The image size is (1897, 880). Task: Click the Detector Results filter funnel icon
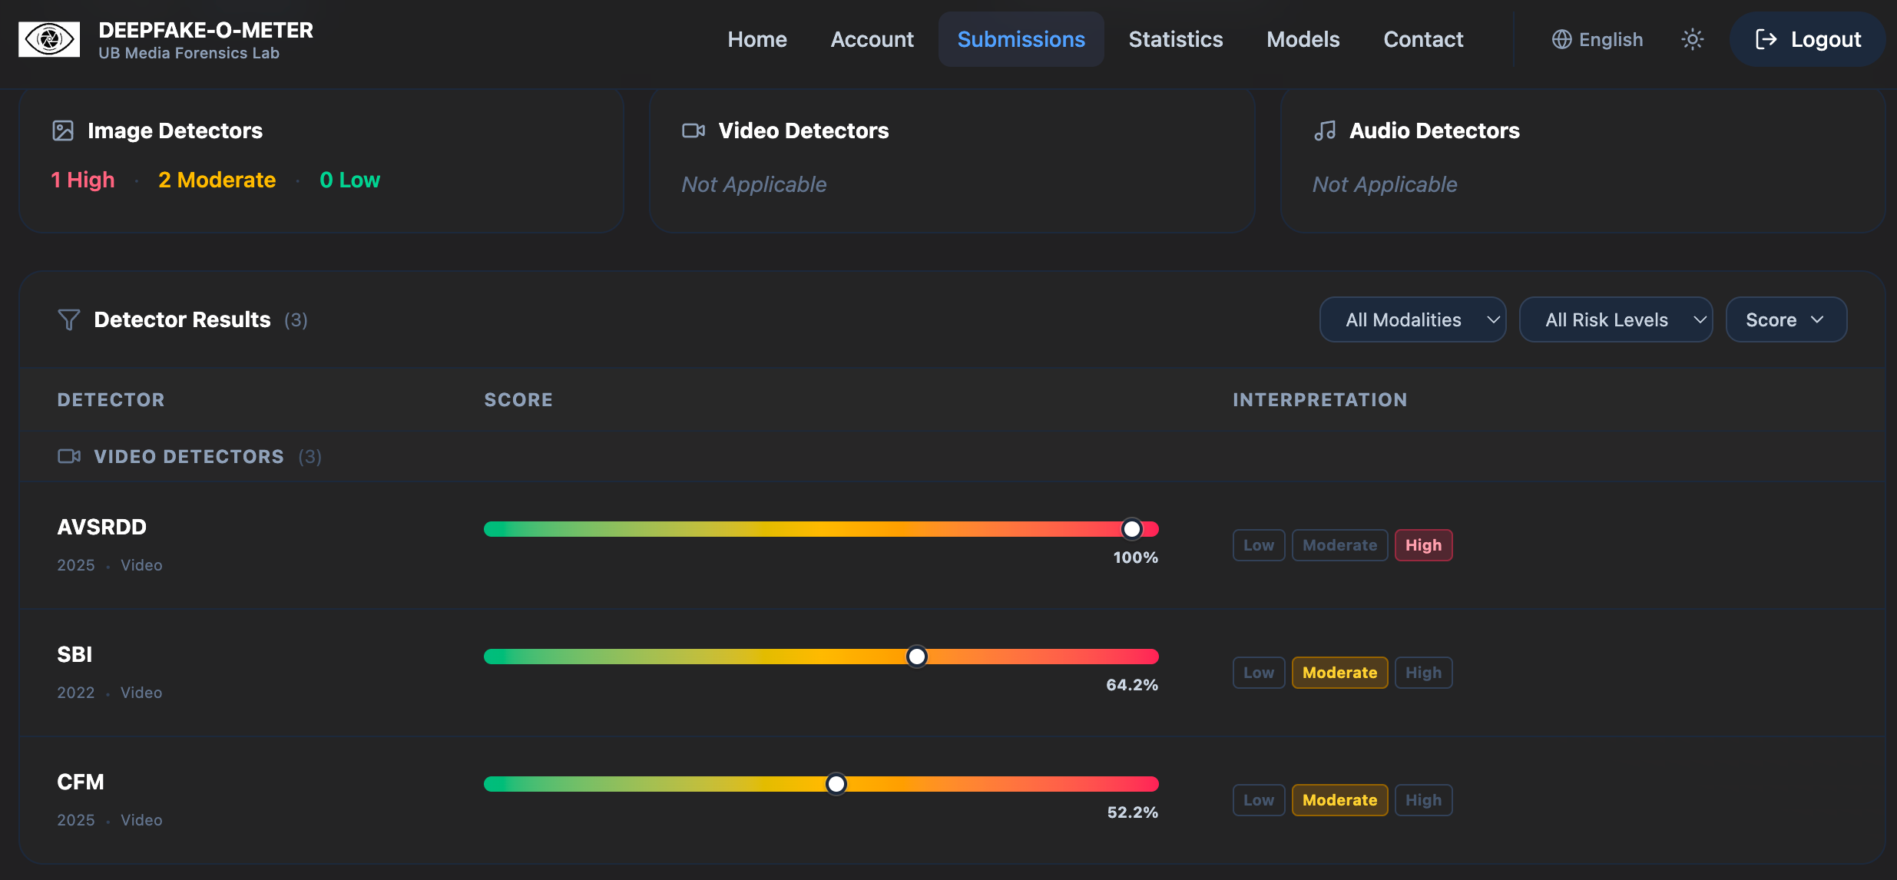[x=69, y=319]
